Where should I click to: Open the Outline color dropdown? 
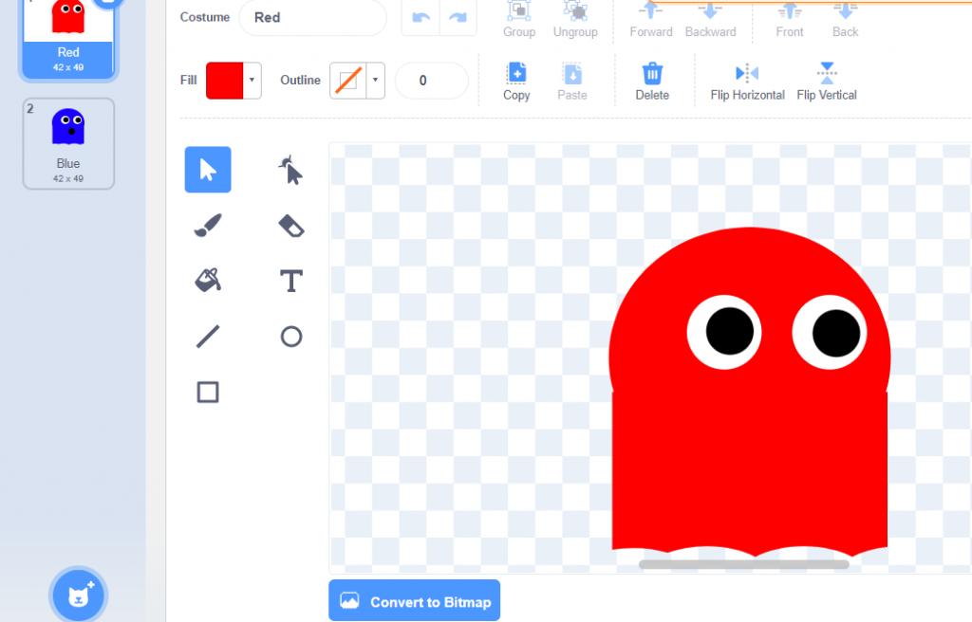(374, 81)
